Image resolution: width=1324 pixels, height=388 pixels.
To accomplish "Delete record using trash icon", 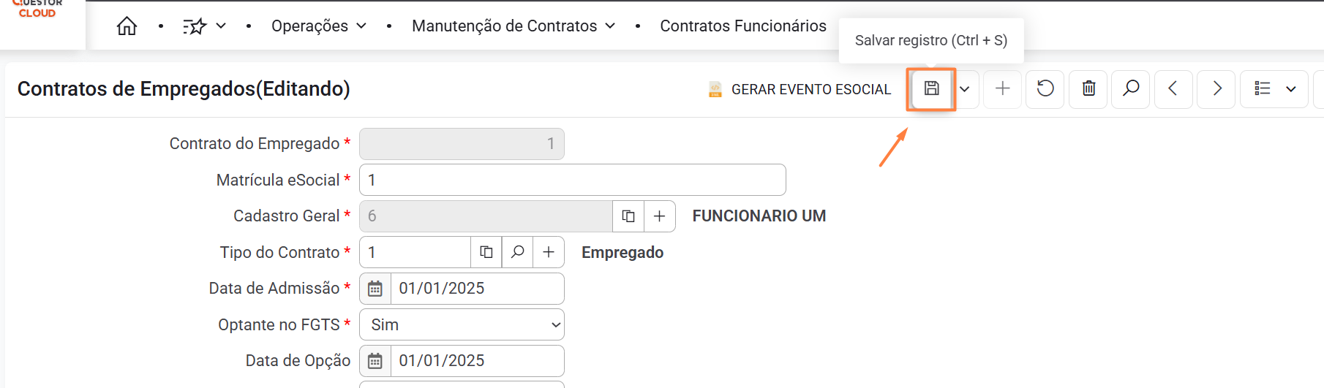I will (x=1088, y=89).
